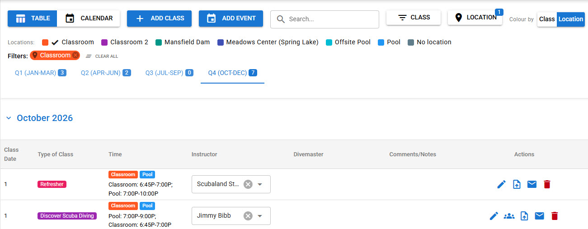Colour by Location toggle option
The width and height of the screenshot is (588, 229).
click(x=571, y=19)
